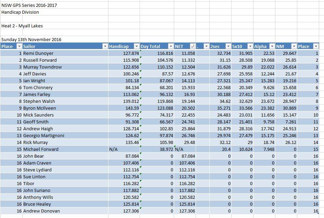Screen dimensions: 324x218
Task: Expand the 2sec column filter arrow
Action: click(x=228, y=46)
